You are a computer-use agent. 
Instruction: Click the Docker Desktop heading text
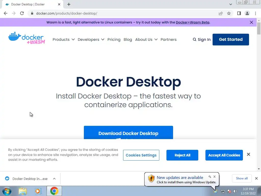point(128,82)
